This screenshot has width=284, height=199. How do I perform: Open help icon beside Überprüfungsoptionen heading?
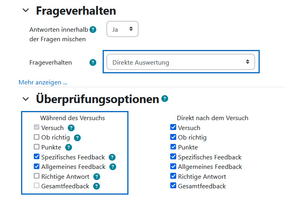pos(165,99)
